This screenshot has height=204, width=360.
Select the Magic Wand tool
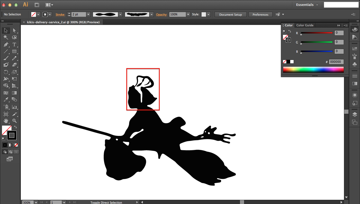[x=6, y=38]
